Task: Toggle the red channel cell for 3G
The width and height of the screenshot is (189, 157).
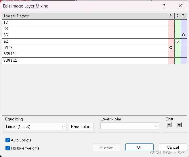Action: pos(171,35)
